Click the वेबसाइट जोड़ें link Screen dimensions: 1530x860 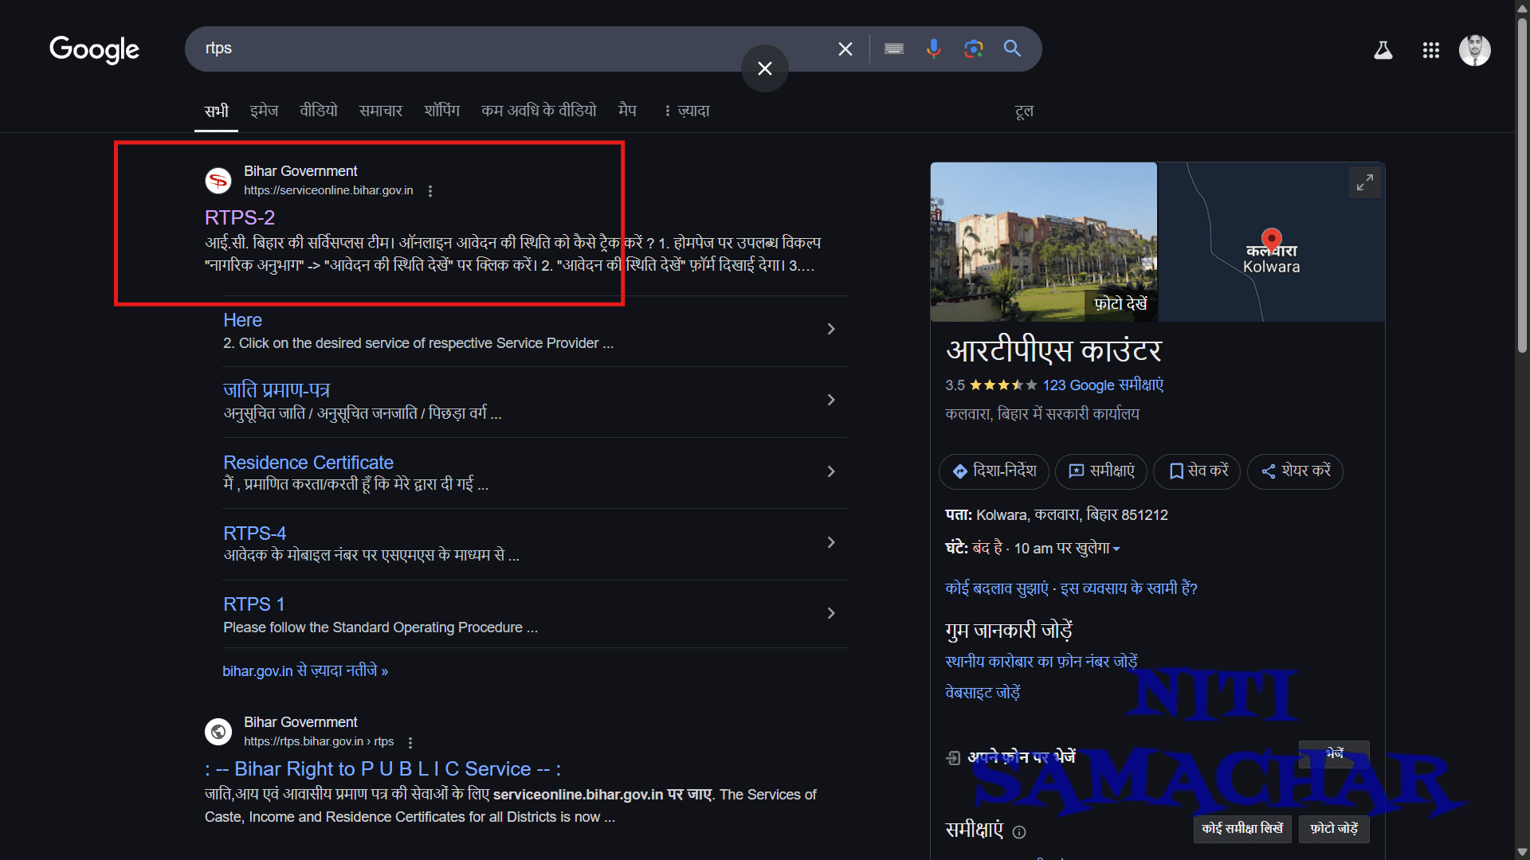[983, 693]
